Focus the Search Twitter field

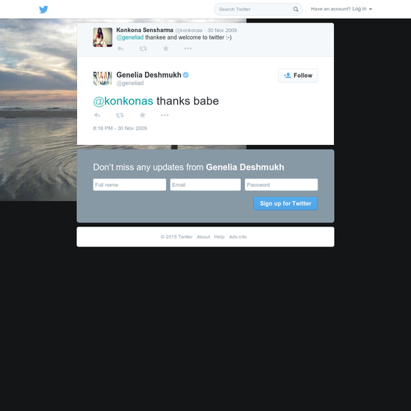coord(254,9)
